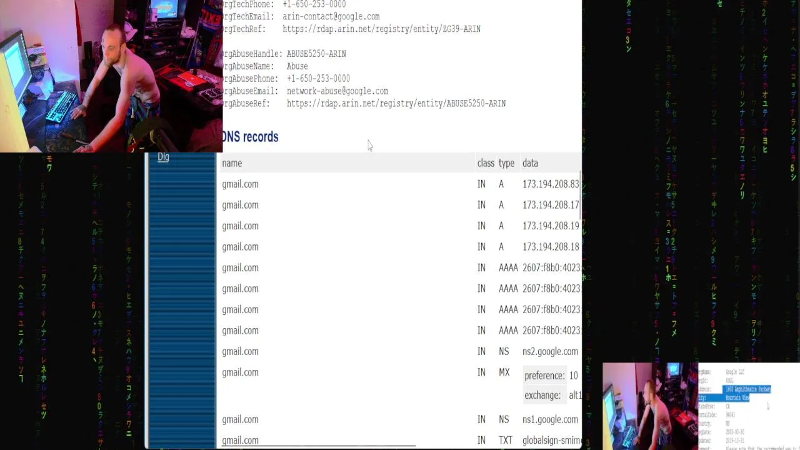Click the name column header
Screen dimensions: 800x450
tap(232, 163)
